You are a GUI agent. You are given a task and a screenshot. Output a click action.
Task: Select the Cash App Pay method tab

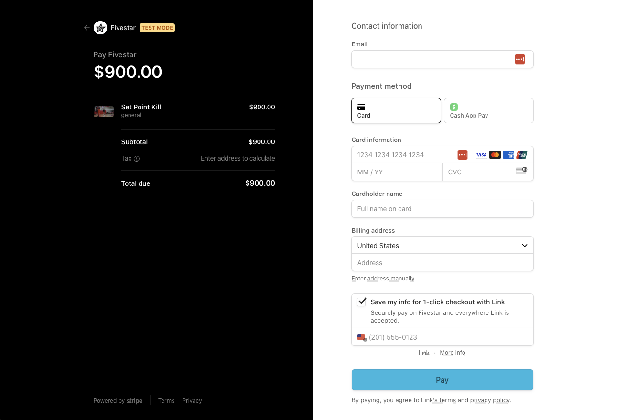coord(488,110)
